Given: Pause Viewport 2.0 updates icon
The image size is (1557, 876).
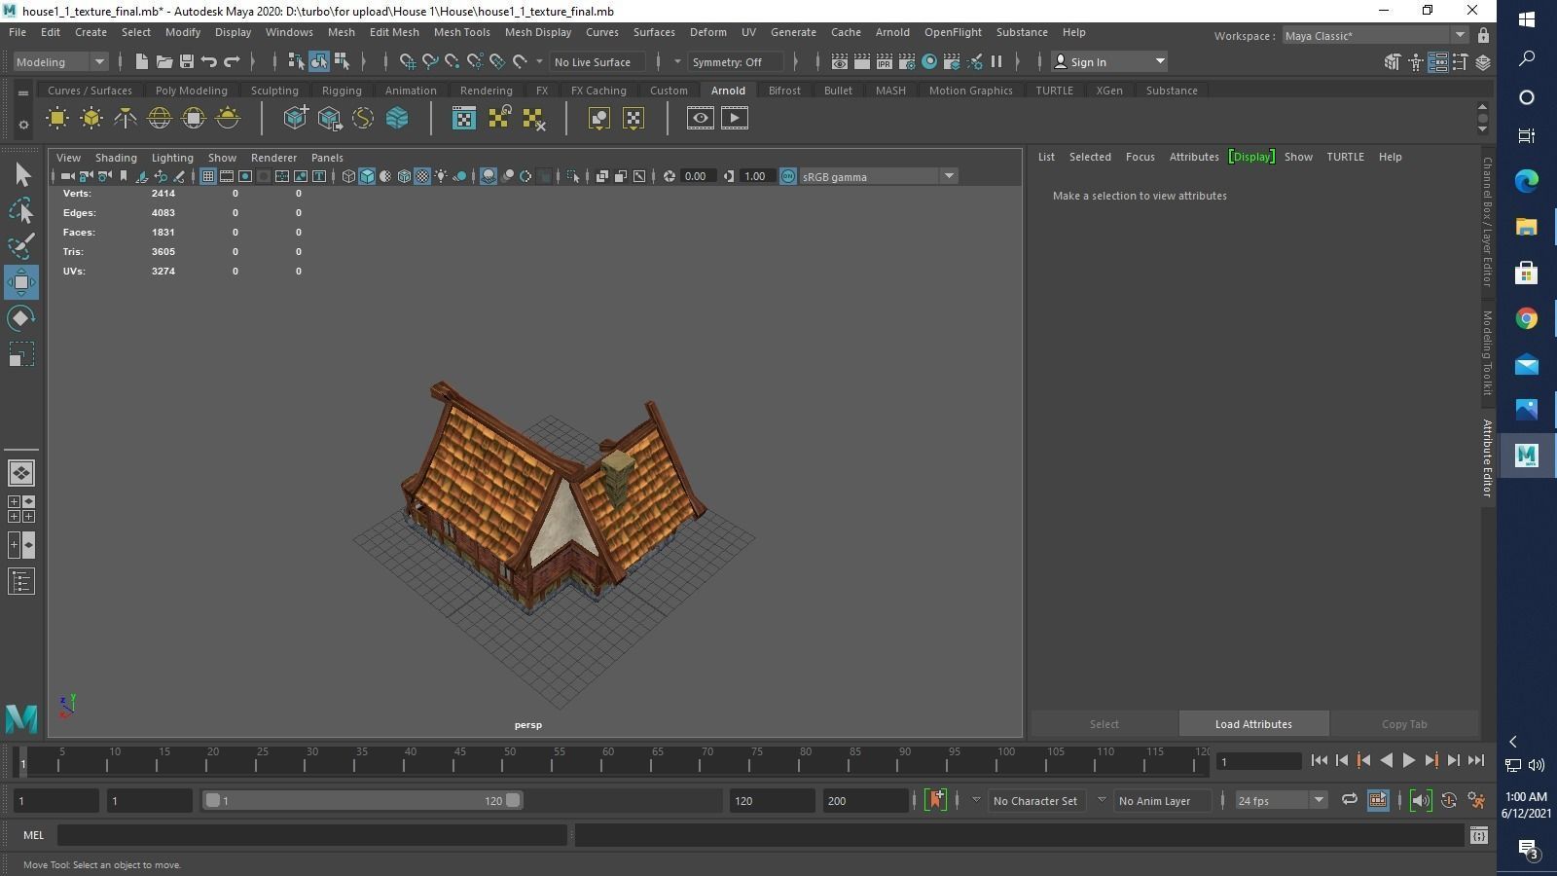Looking at the screenshot, I should pos(996,61).
